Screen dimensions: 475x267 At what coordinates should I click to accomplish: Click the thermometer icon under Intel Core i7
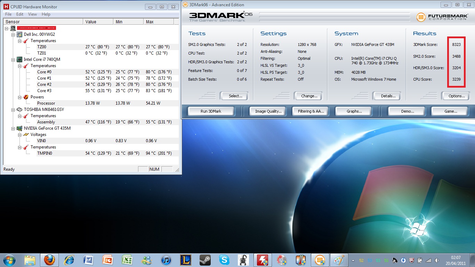pyautogui.click(x=26, y=66)
